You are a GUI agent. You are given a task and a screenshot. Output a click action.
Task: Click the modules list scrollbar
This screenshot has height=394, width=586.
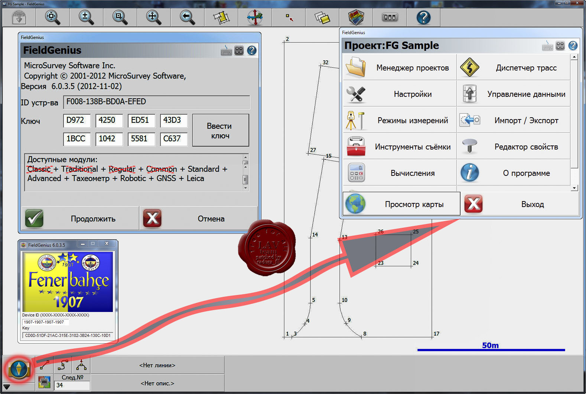[x=245, y=173]
